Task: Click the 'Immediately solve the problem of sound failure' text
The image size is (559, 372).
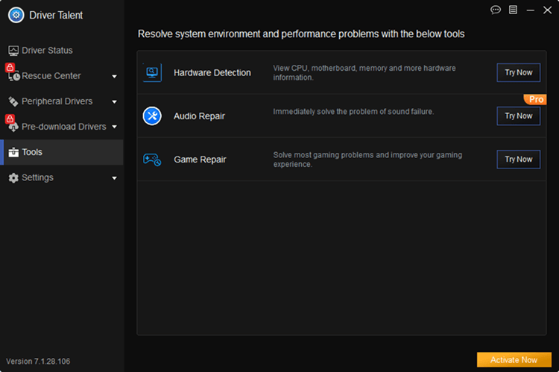Action: [353, 112]
